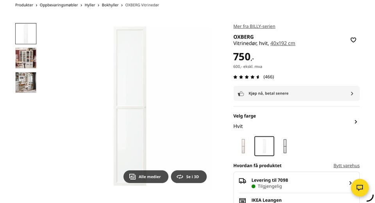Image resolution: width=375 pixels, height=203 pixels.
Task: Navigate to Bokhyller in the breadcrumb
Action: tap(110, 5)
